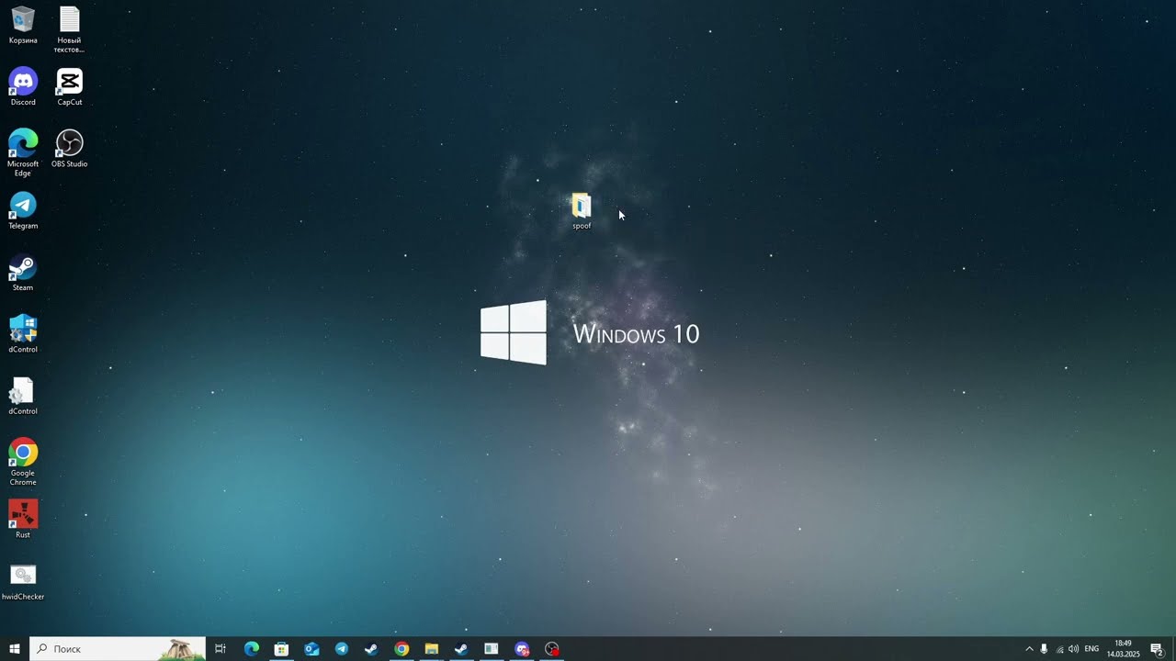This screenshot has height=661, width=1176.
Task: Select the Microsoft Edge desktop shortcut
Action: pos(23,152)
